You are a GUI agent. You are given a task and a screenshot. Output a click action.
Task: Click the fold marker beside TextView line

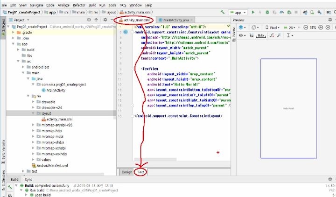(133, 69)
